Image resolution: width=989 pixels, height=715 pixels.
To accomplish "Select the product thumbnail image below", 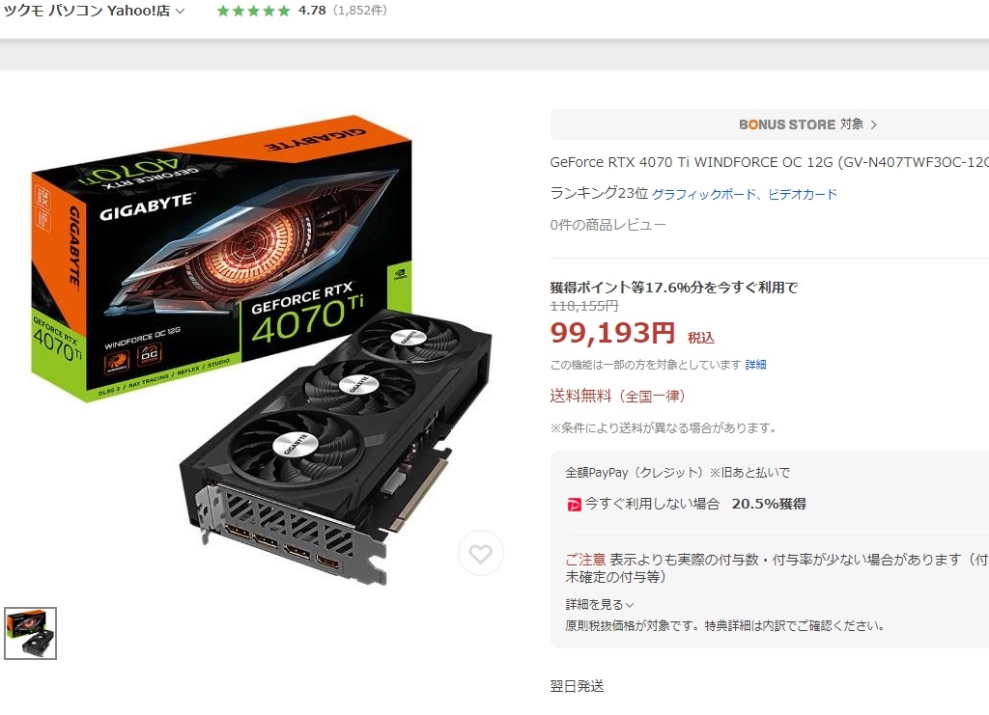I will [30, 633].
